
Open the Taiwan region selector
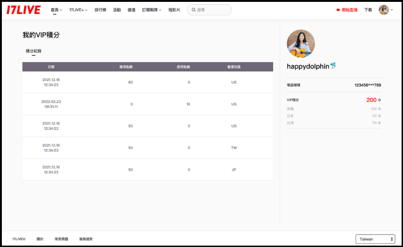tap(375, 239)
